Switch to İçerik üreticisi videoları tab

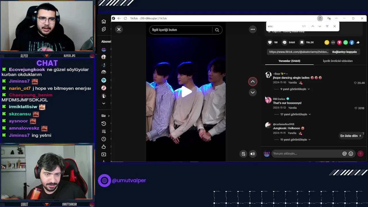[x=338, y=61]
